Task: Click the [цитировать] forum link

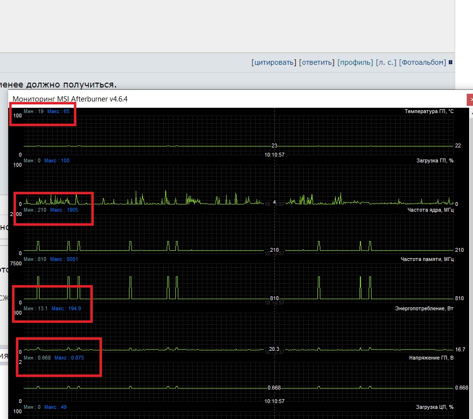Action: click(x=274, y=62)
